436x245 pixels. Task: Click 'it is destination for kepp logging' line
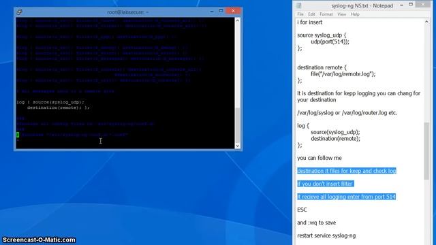pos(359,93)
